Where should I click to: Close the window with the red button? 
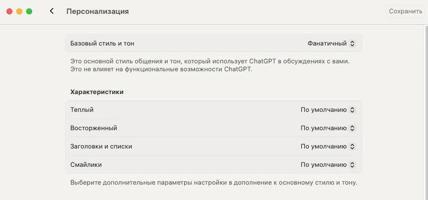tap(9, 11)
